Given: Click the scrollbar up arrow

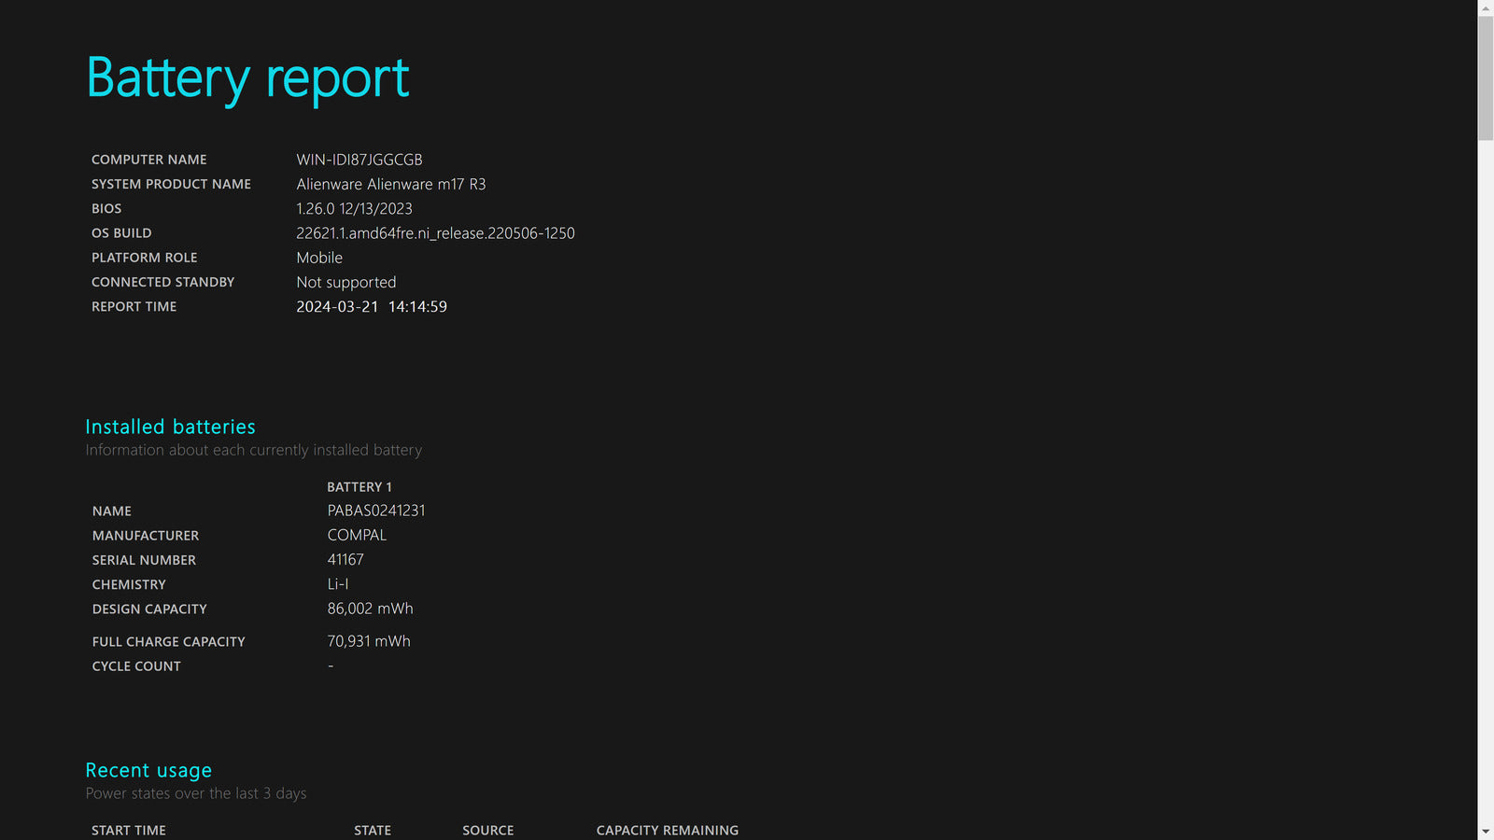Looking at the screenshot, I should pyautogui.click(x=1486, y=7).
